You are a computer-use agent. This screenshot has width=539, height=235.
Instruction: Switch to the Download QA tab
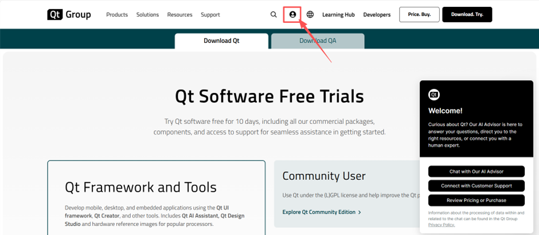[318, 41]
